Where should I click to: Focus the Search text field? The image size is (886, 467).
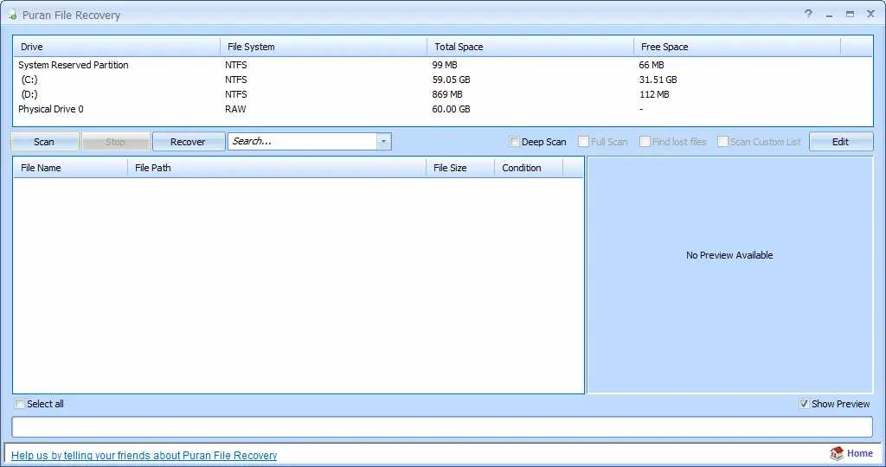[303, 142]
